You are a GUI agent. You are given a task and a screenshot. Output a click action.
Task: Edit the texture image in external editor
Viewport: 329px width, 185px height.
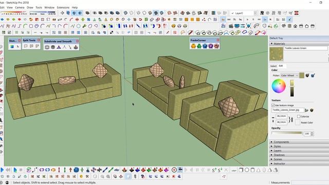312,110
